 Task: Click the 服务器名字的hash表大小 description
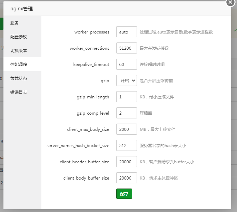(163, 145)
